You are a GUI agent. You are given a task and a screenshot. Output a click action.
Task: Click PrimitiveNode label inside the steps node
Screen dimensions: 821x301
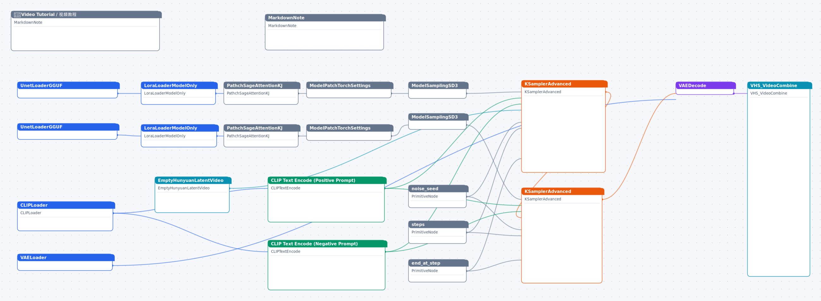click(424, 232)
